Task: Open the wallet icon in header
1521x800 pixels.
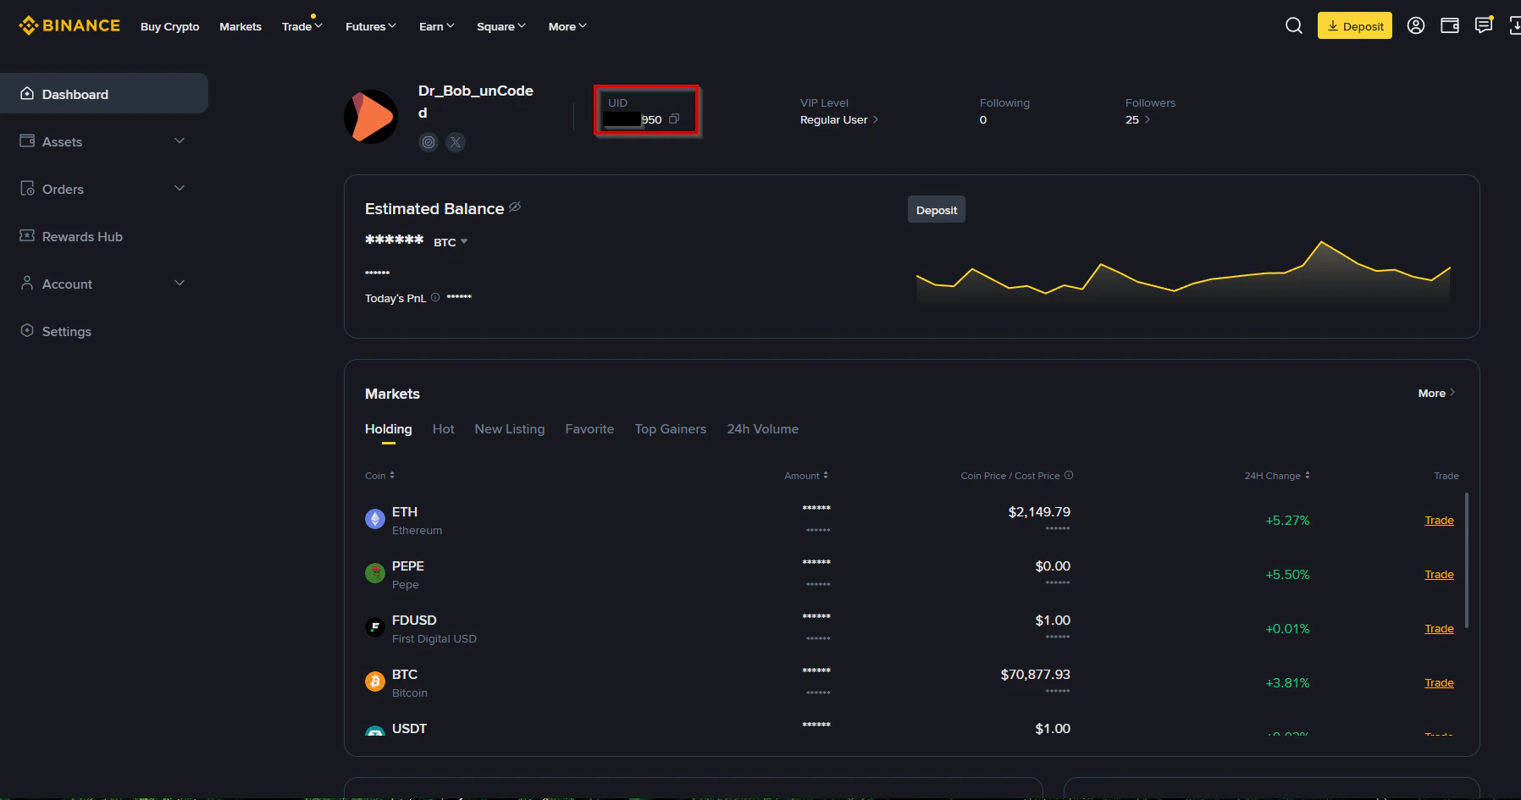Action: click(x=1449, y=25)
